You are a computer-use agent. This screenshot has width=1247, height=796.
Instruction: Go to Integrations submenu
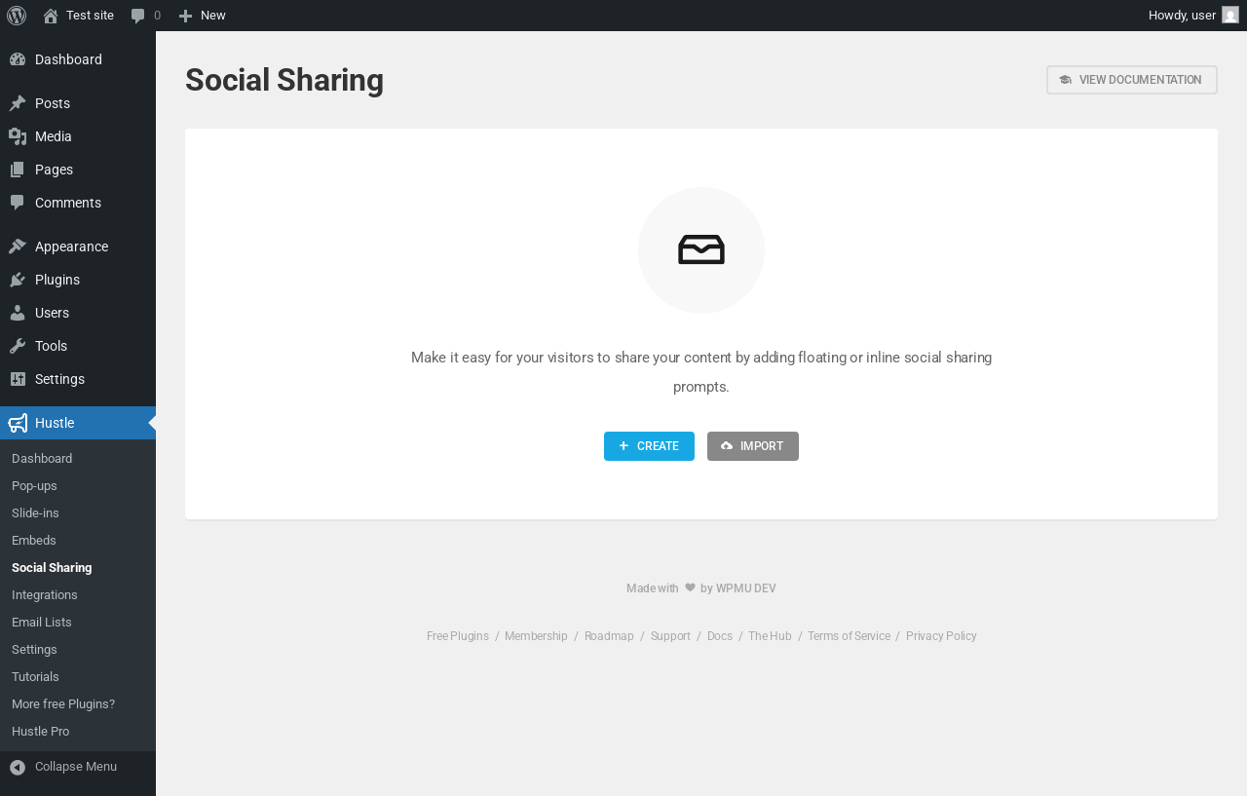78,595
